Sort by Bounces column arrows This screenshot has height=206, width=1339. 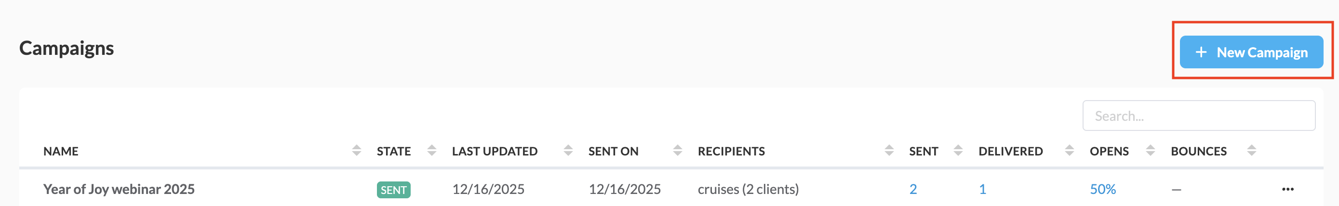(x=1252, y=151)
